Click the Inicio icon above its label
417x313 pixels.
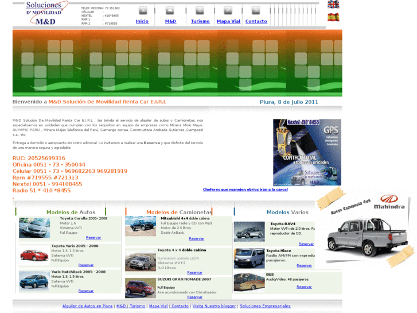[x=143, y=11]
